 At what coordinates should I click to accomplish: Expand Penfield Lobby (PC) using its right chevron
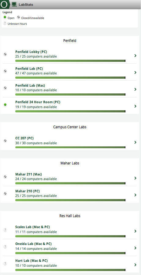tap(135, 56)
